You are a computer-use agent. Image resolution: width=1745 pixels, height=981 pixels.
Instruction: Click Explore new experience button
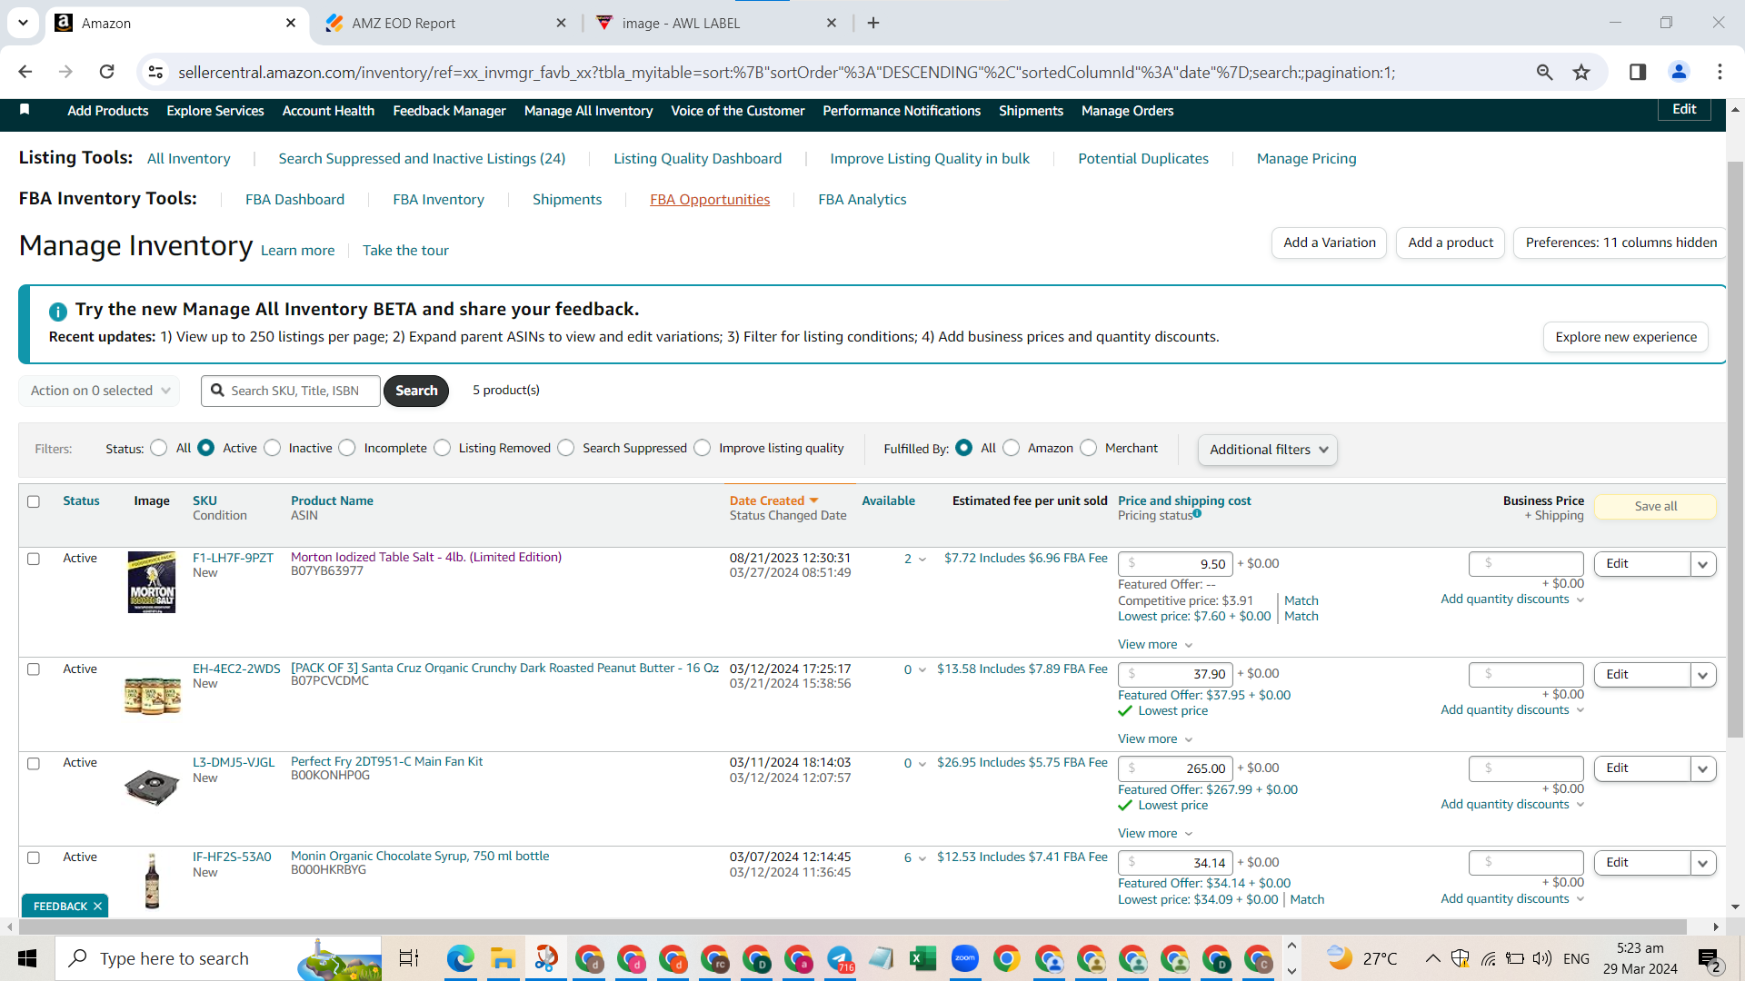(1626, 337)
